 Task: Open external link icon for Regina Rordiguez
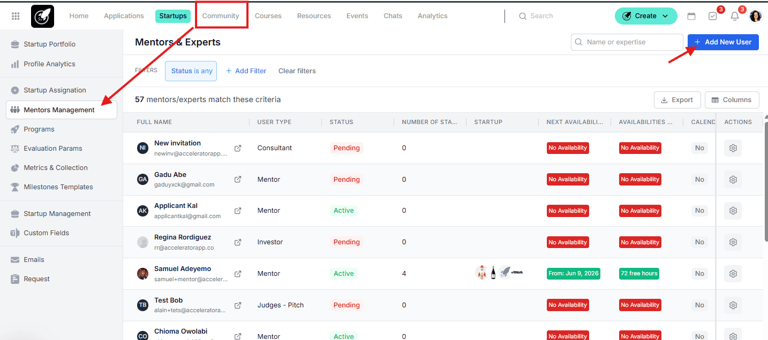coord(238,242)
